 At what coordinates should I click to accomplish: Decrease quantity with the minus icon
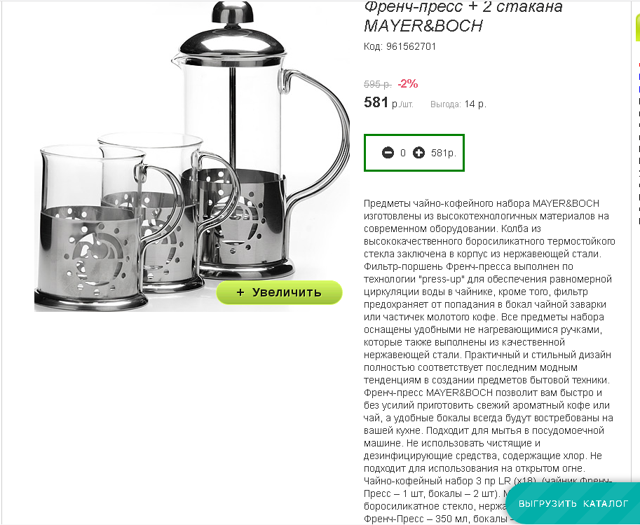point(388,153)
